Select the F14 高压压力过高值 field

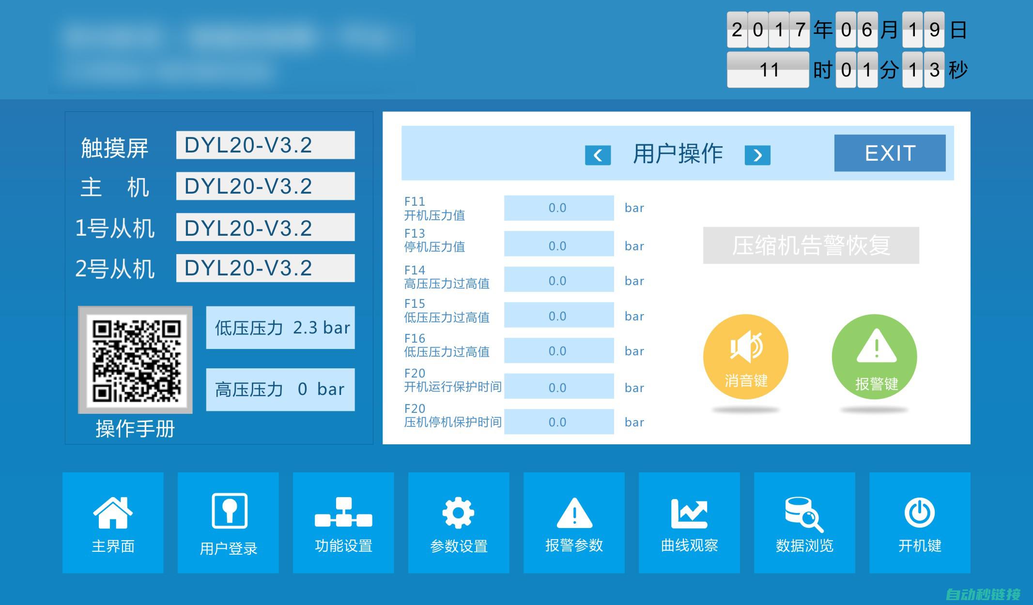(559, 279)
